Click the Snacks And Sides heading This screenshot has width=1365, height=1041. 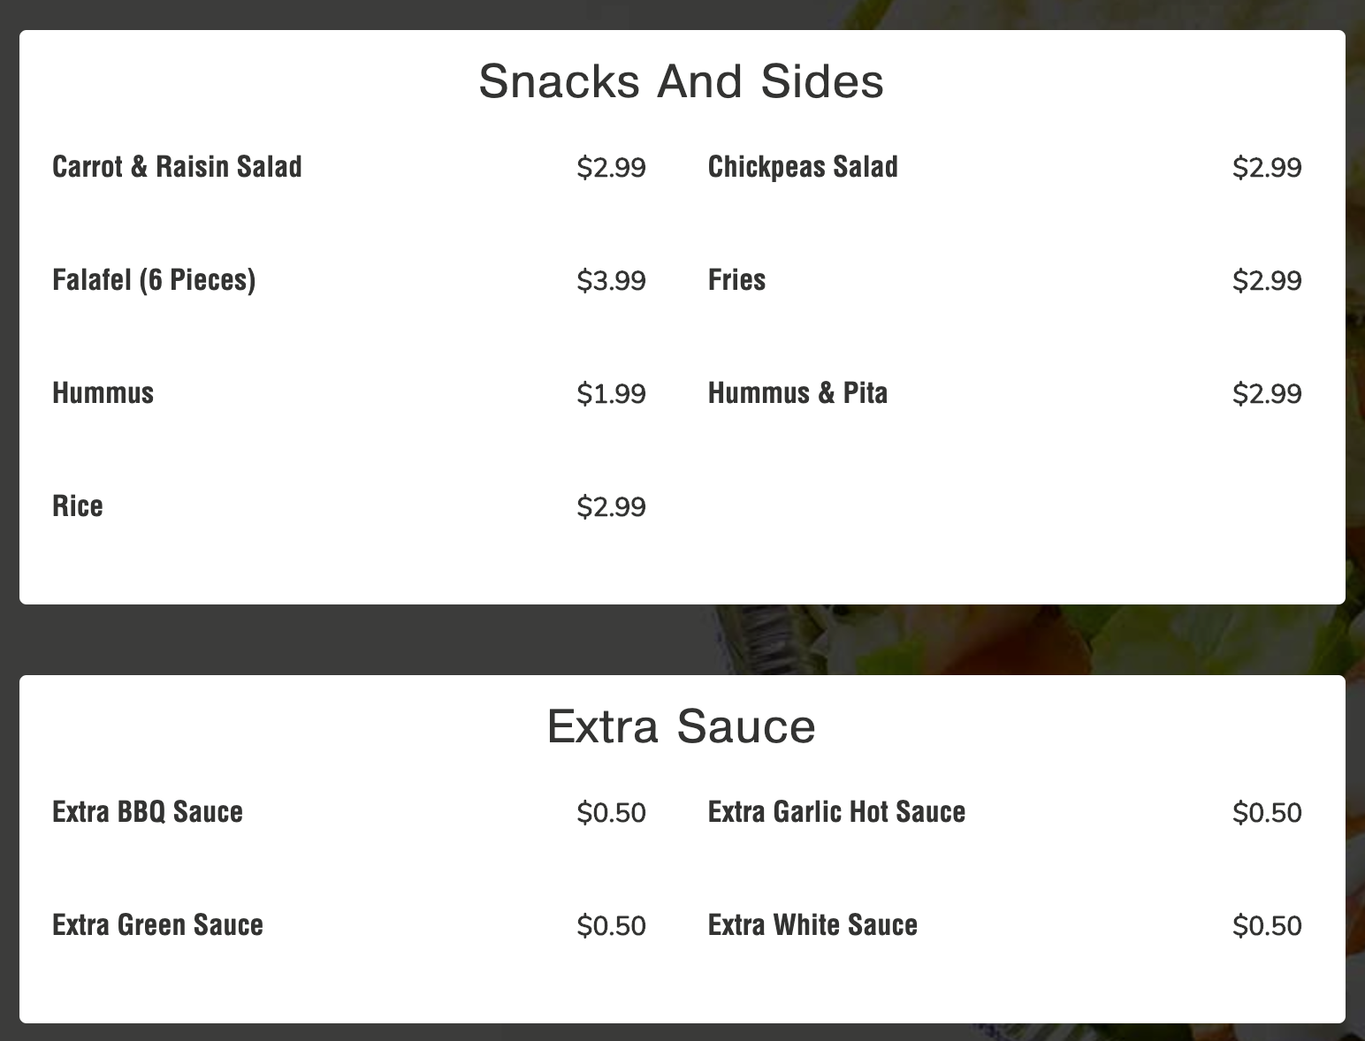coord(681,81)
